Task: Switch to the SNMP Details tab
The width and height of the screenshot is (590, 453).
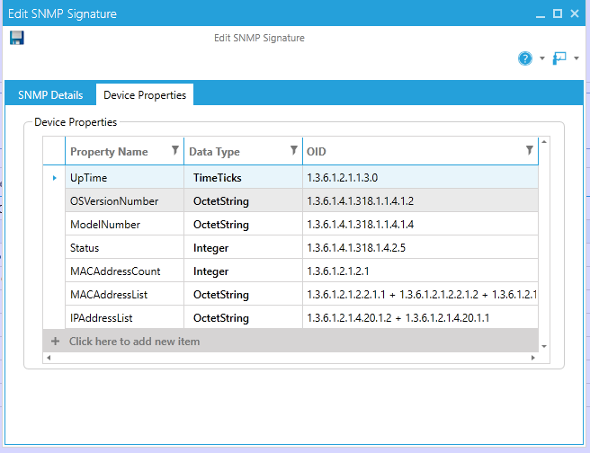Action: pos(50,94)
